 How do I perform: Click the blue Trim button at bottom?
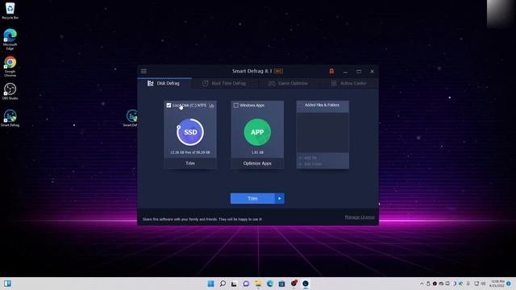[x=252, y=198]
